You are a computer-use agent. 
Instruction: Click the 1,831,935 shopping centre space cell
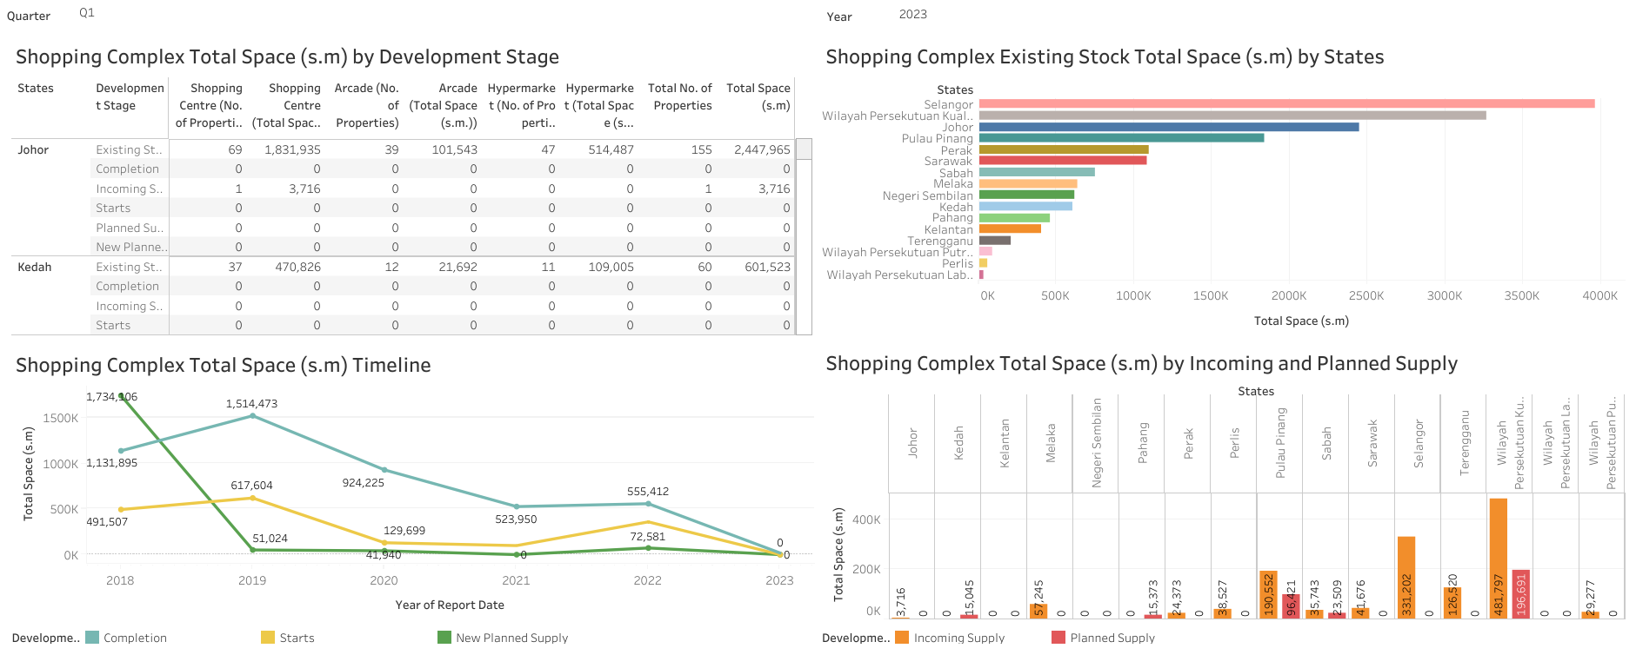pyautogui.click(x=292, y=149)
